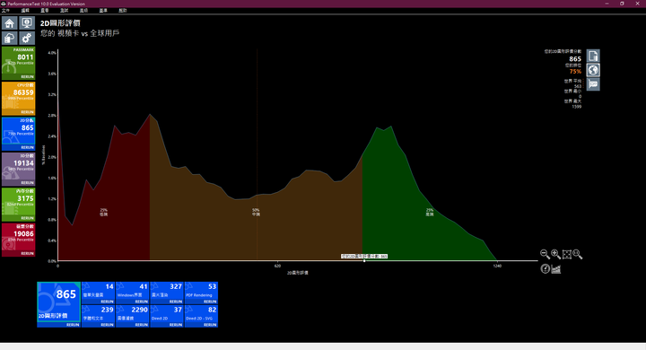Open the third menu bar item

coord(45,10)
